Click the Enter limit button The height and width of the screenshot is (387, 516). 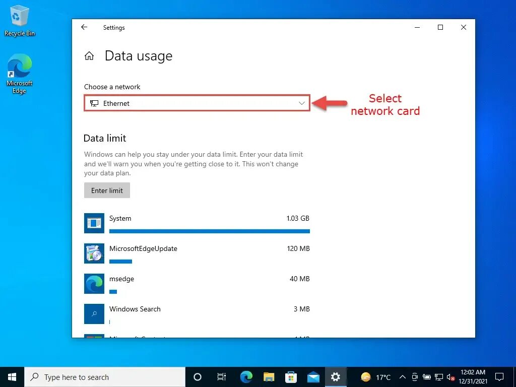pos(107,190)
